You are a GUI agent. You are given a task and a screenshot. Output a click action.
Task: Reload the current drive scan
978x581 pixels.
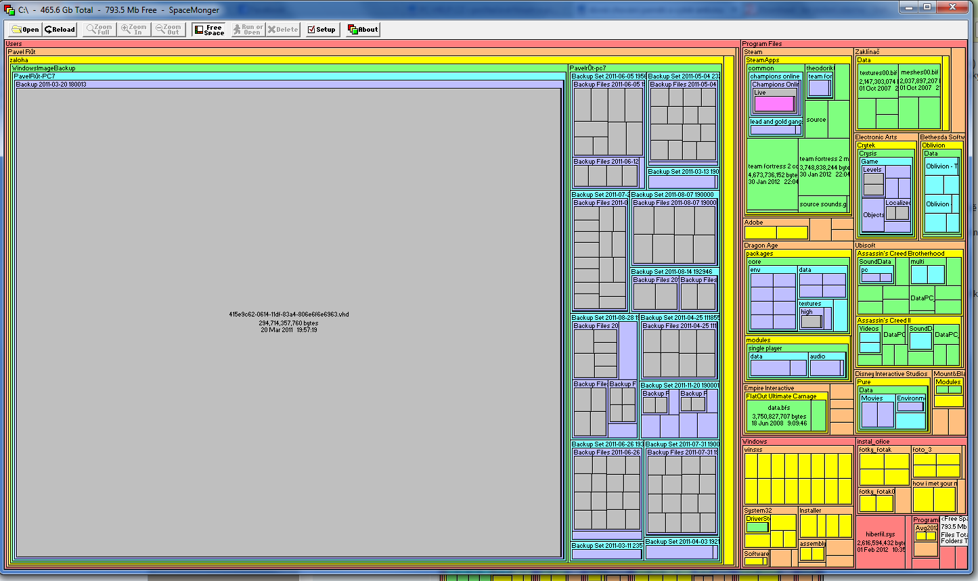tap(60, 30)
